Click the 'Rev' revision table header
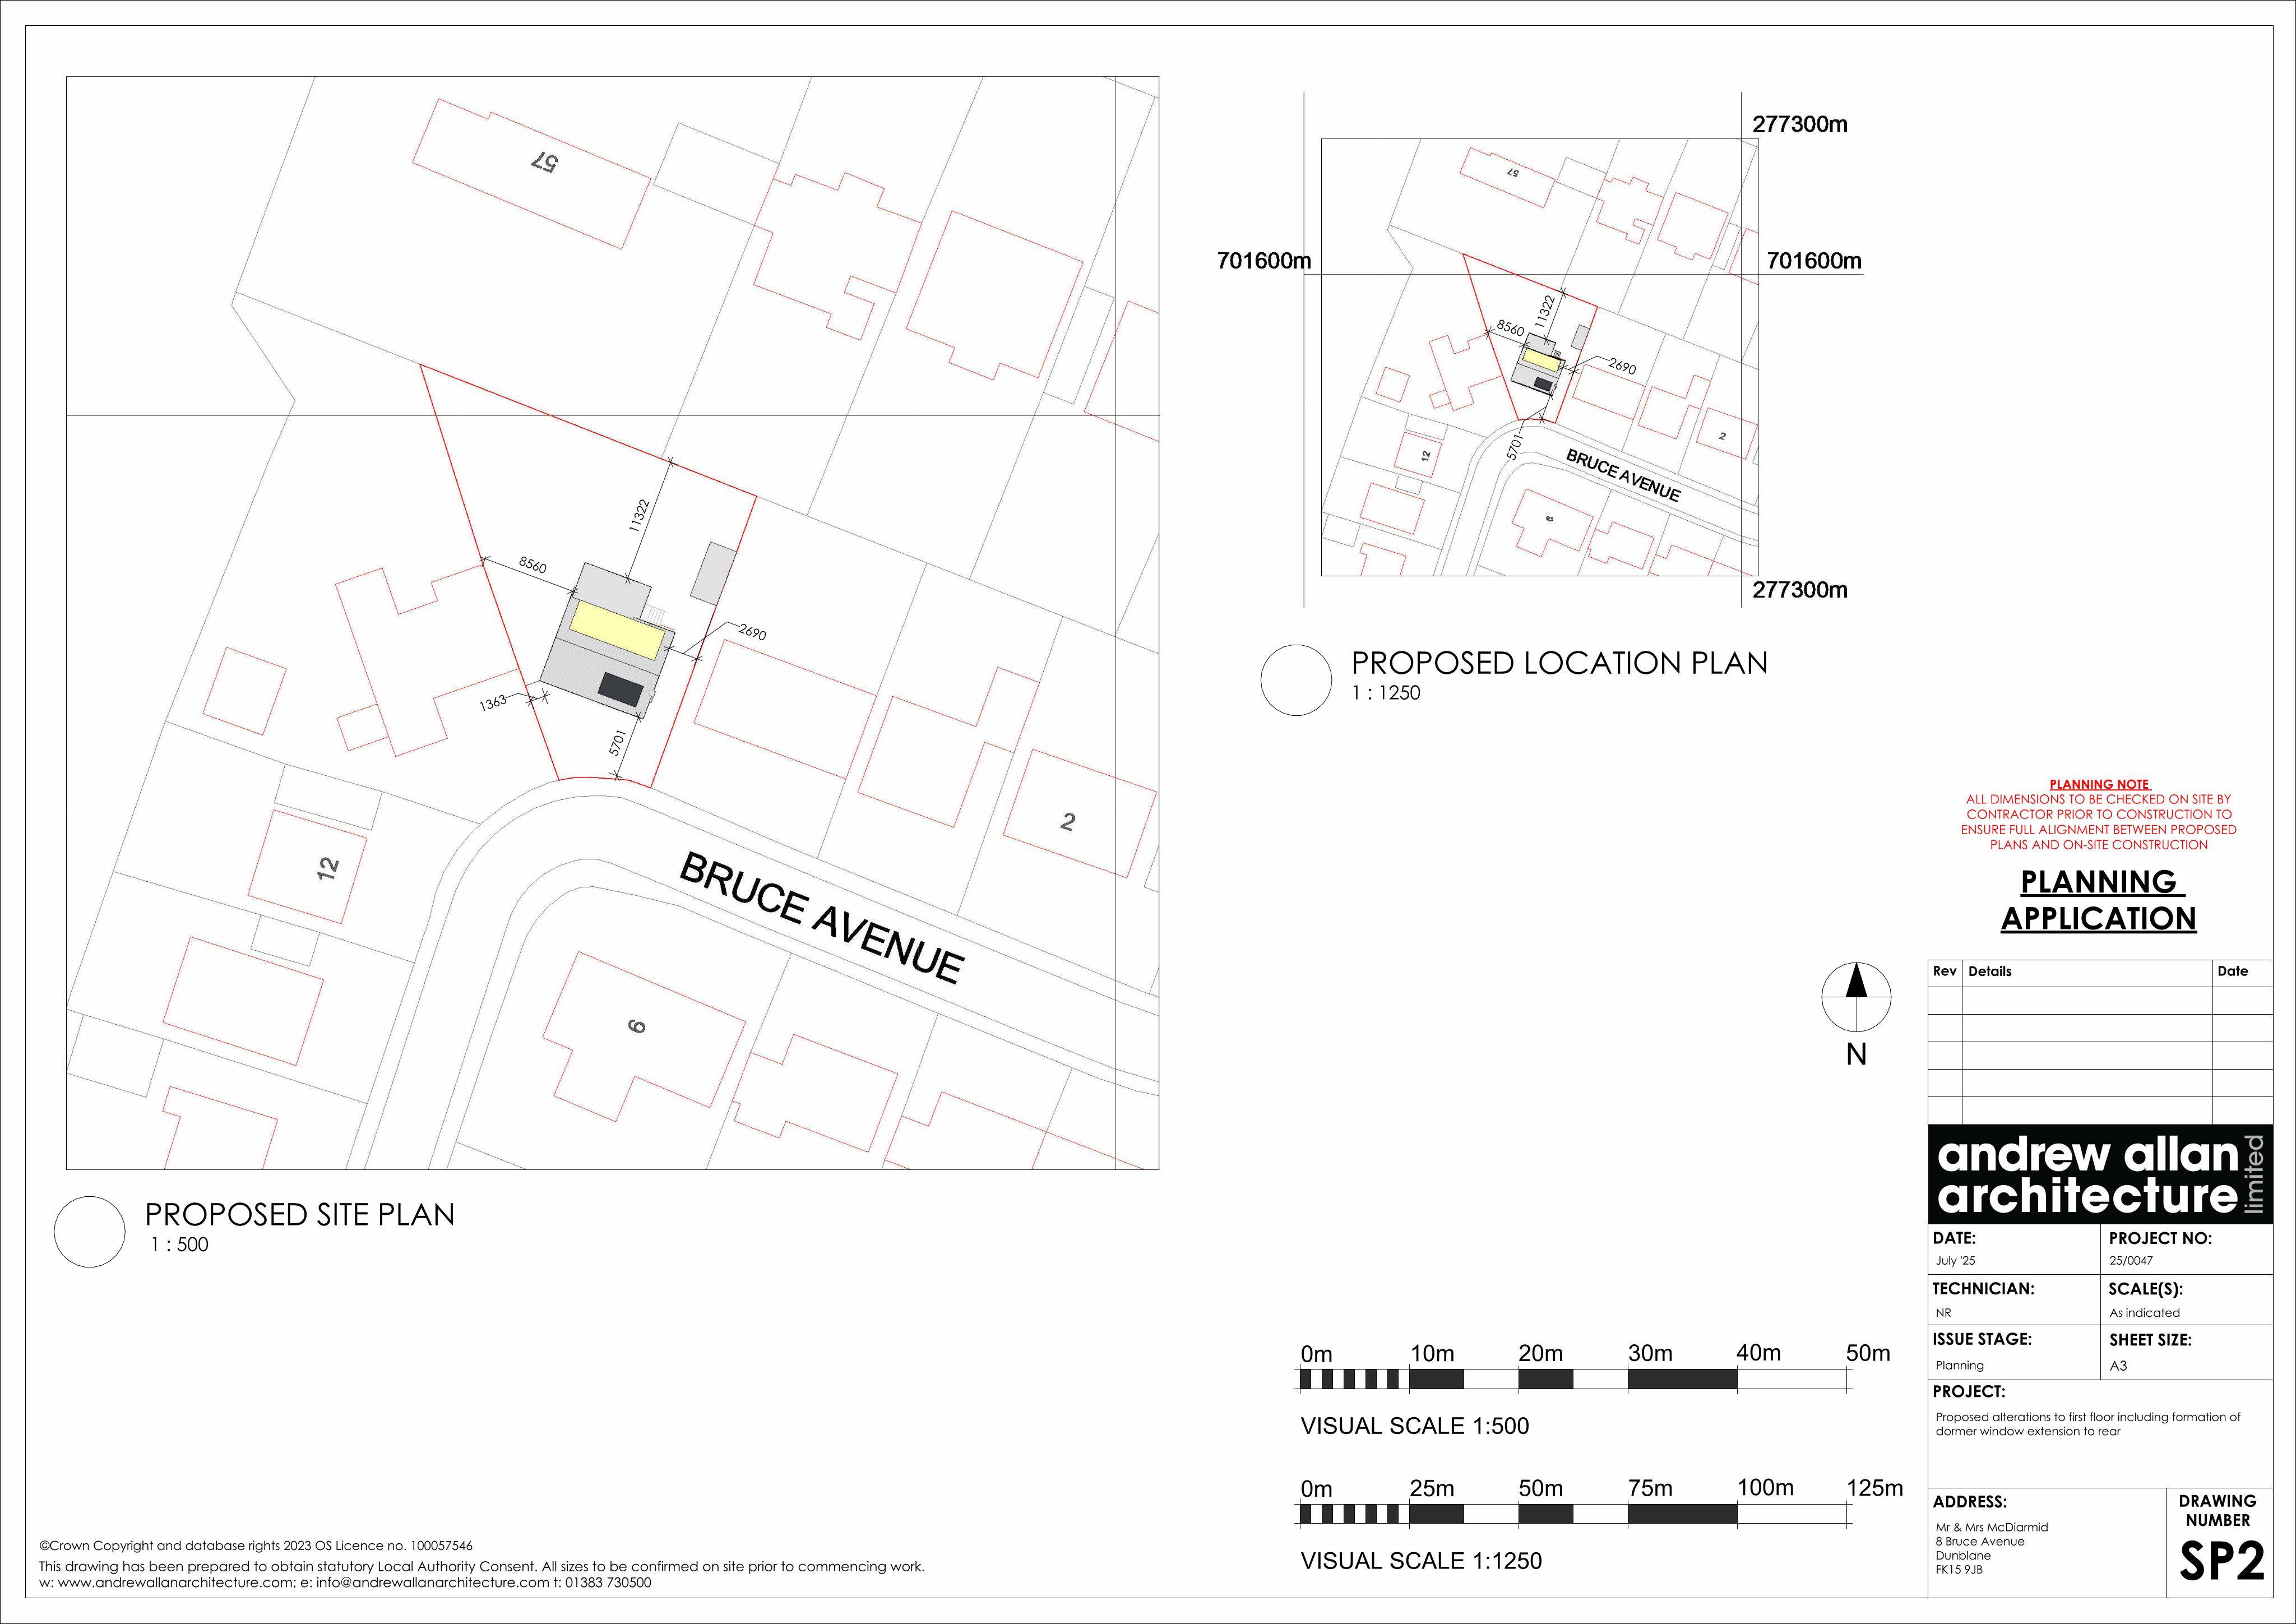This screenshot has width=2296, height=1624. [1944, 971]
